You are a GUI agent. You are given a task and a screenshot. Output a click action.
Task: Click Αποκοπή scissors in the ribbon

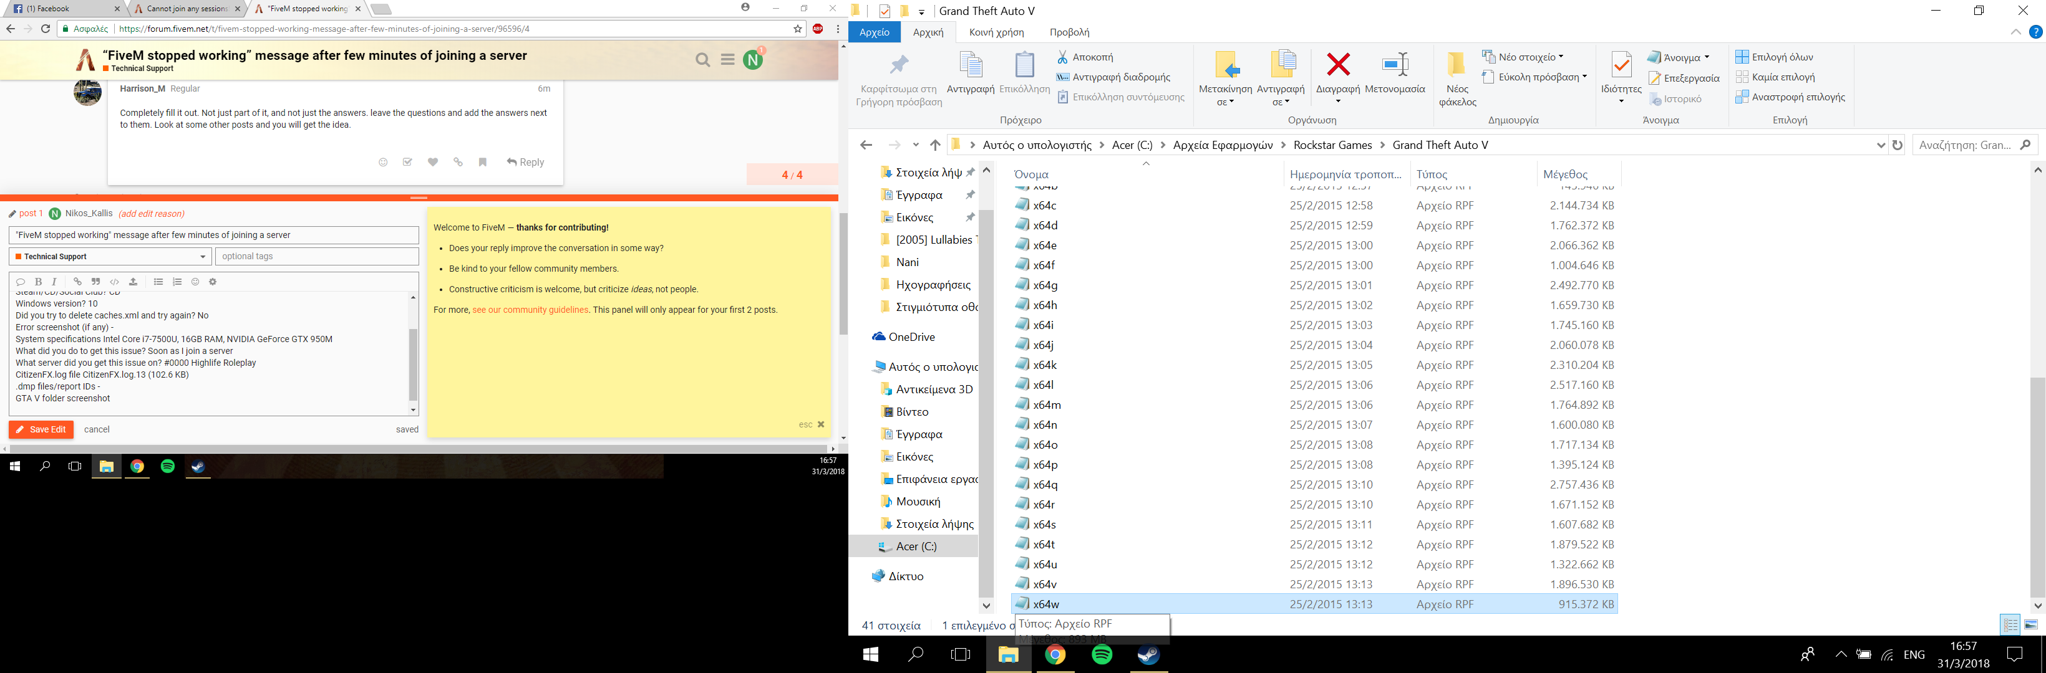tap(1085, 57)
